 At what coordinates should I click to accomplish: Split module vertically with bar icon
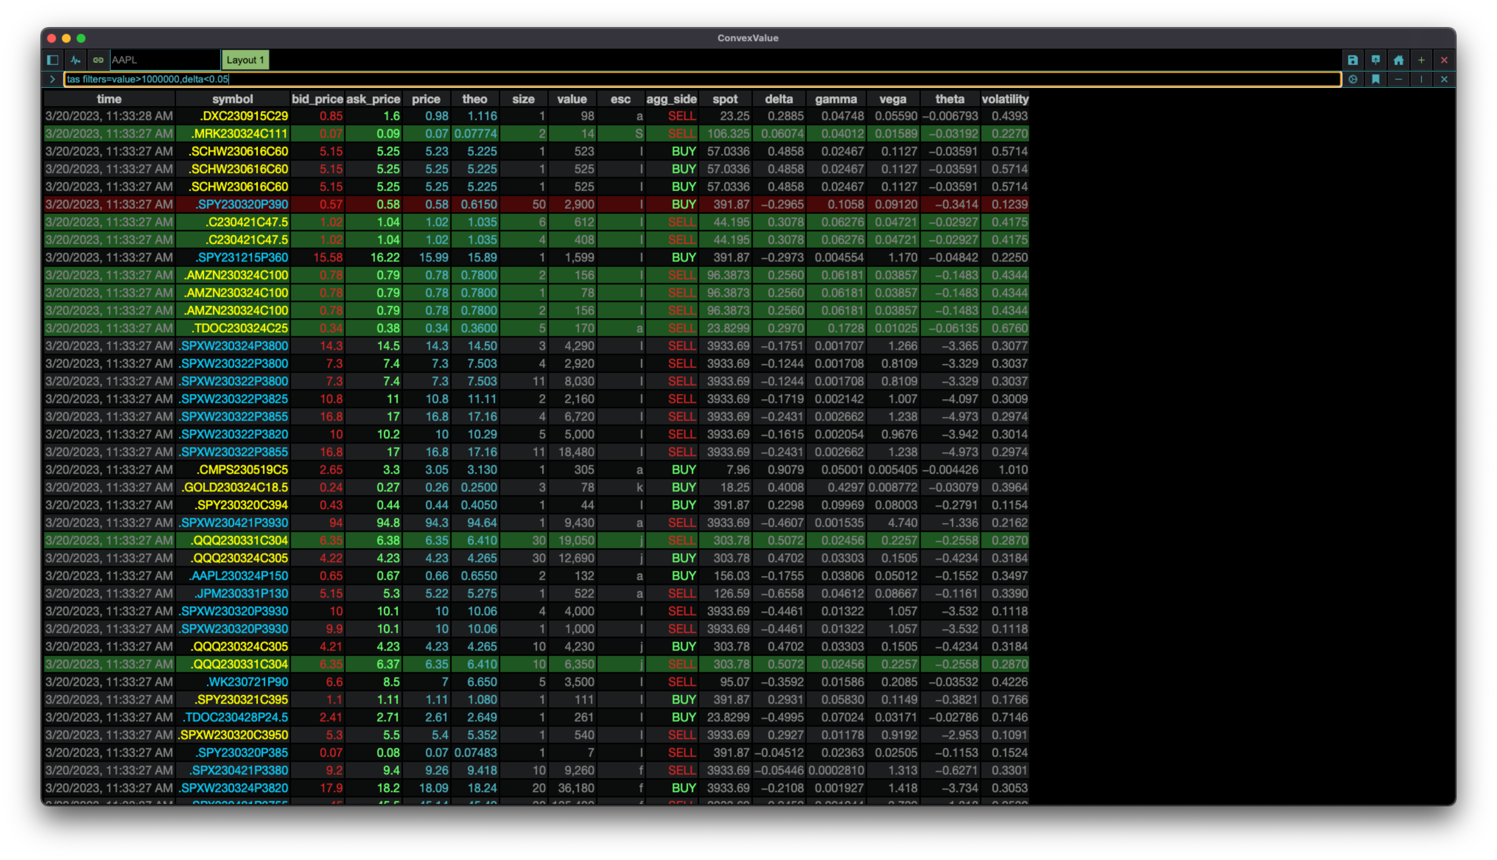click(x=1421, y=79)
